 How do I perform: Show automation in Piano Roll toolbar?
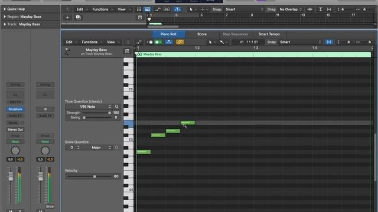coord(139,42)
